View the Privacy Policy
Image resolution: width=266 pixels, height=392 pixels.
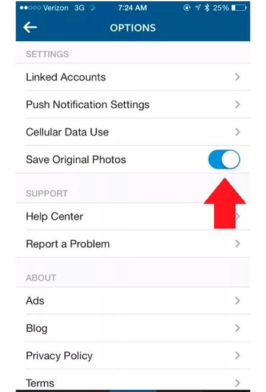[x=133, y=355]
